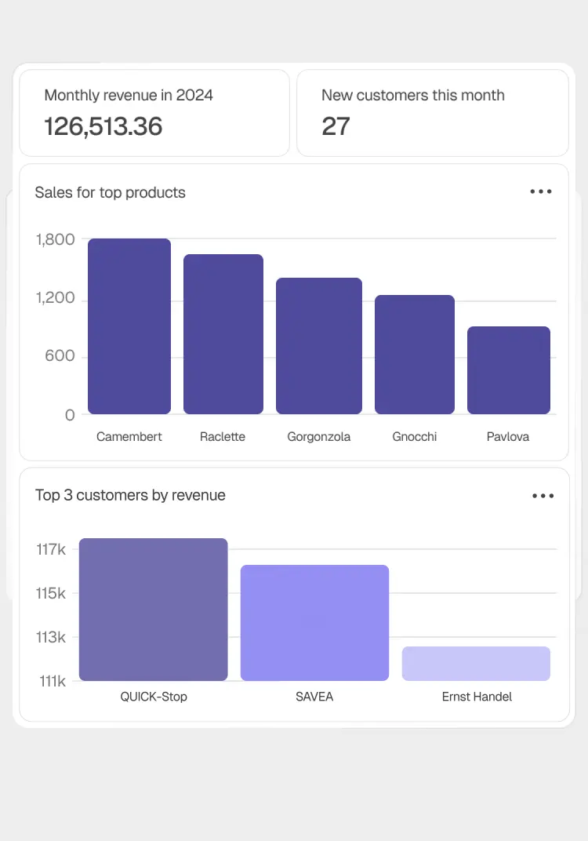Click the Top 3 customers by revenue title
Viewport: 588px width, 841px height.
130,495
